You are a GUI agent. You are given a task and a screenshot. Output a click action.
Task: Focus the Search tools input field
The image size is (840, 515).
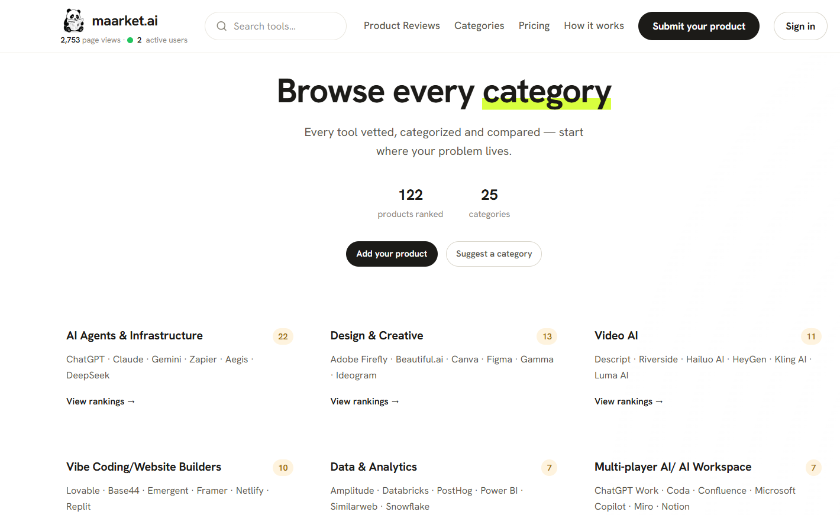coord(276,26)
